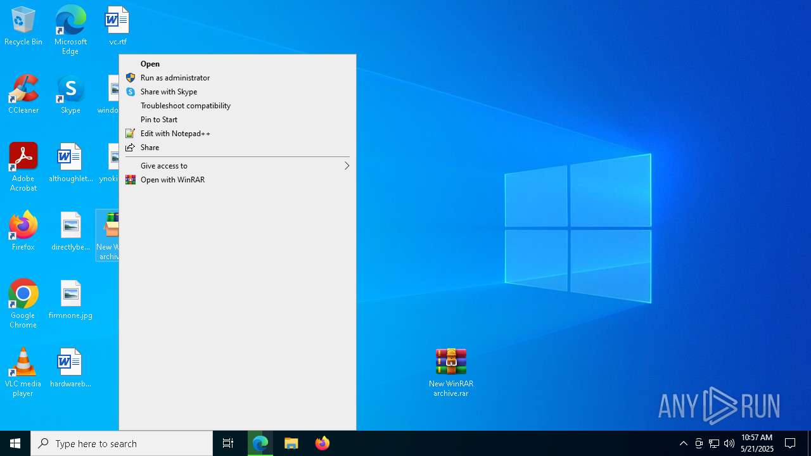Open Firefox from the taskbar
This screenshot has height=456, width=811.
[x=322, y=443]
